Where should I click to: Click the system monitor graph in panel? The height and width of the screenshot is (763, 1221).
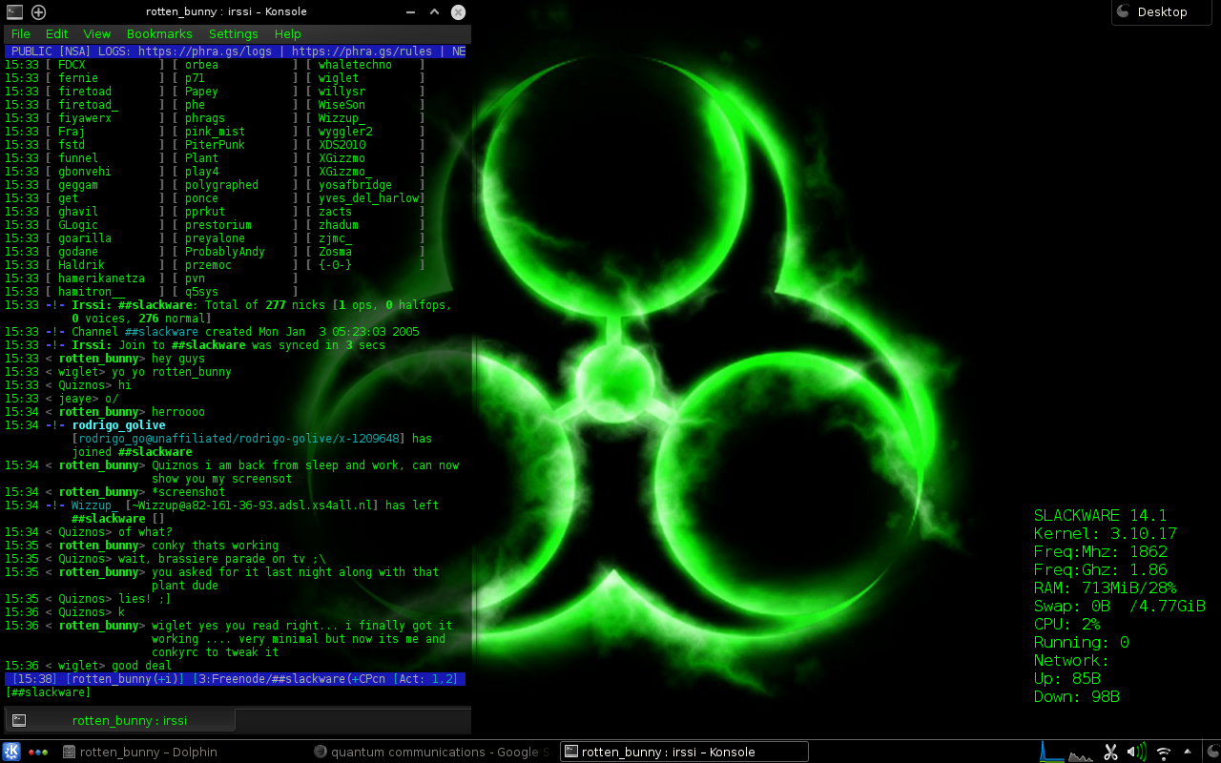tap(1066, 752)
